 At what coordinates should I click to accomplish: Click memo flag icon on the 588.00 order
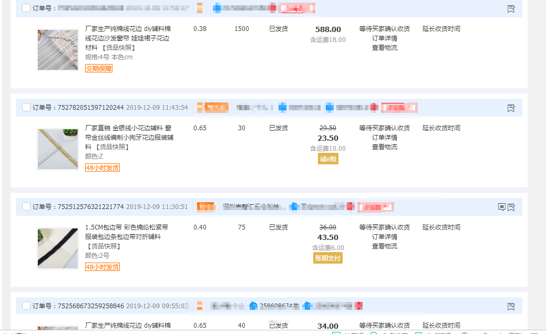point(511,9)
